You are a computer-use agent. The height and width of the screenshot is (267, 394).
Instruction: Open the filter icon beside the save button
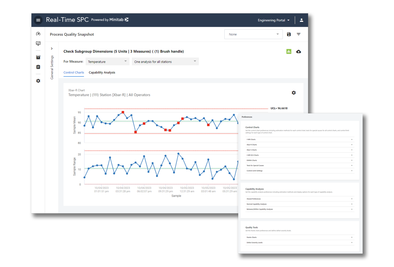click(x=298, y=34)
